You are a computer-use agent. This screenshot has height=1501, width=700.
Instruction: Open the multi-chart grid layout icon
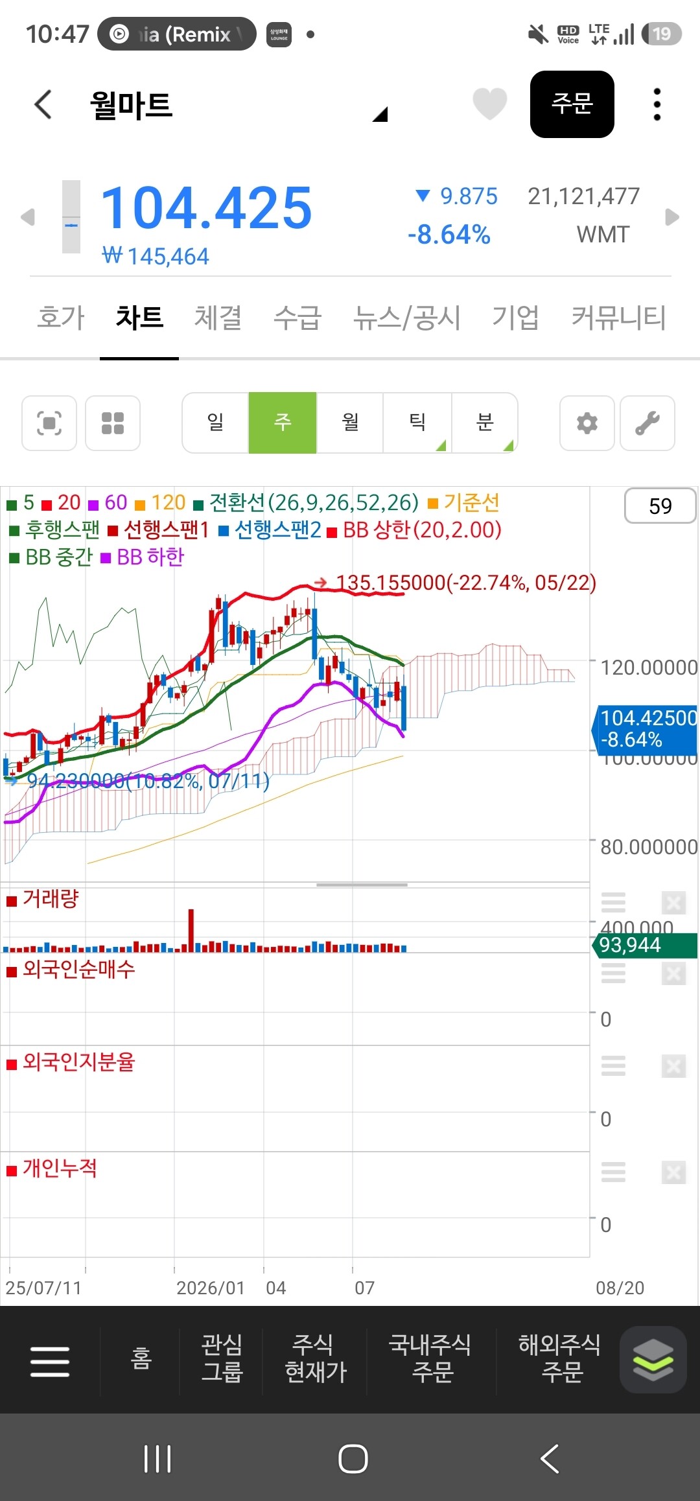click(113, 423)
